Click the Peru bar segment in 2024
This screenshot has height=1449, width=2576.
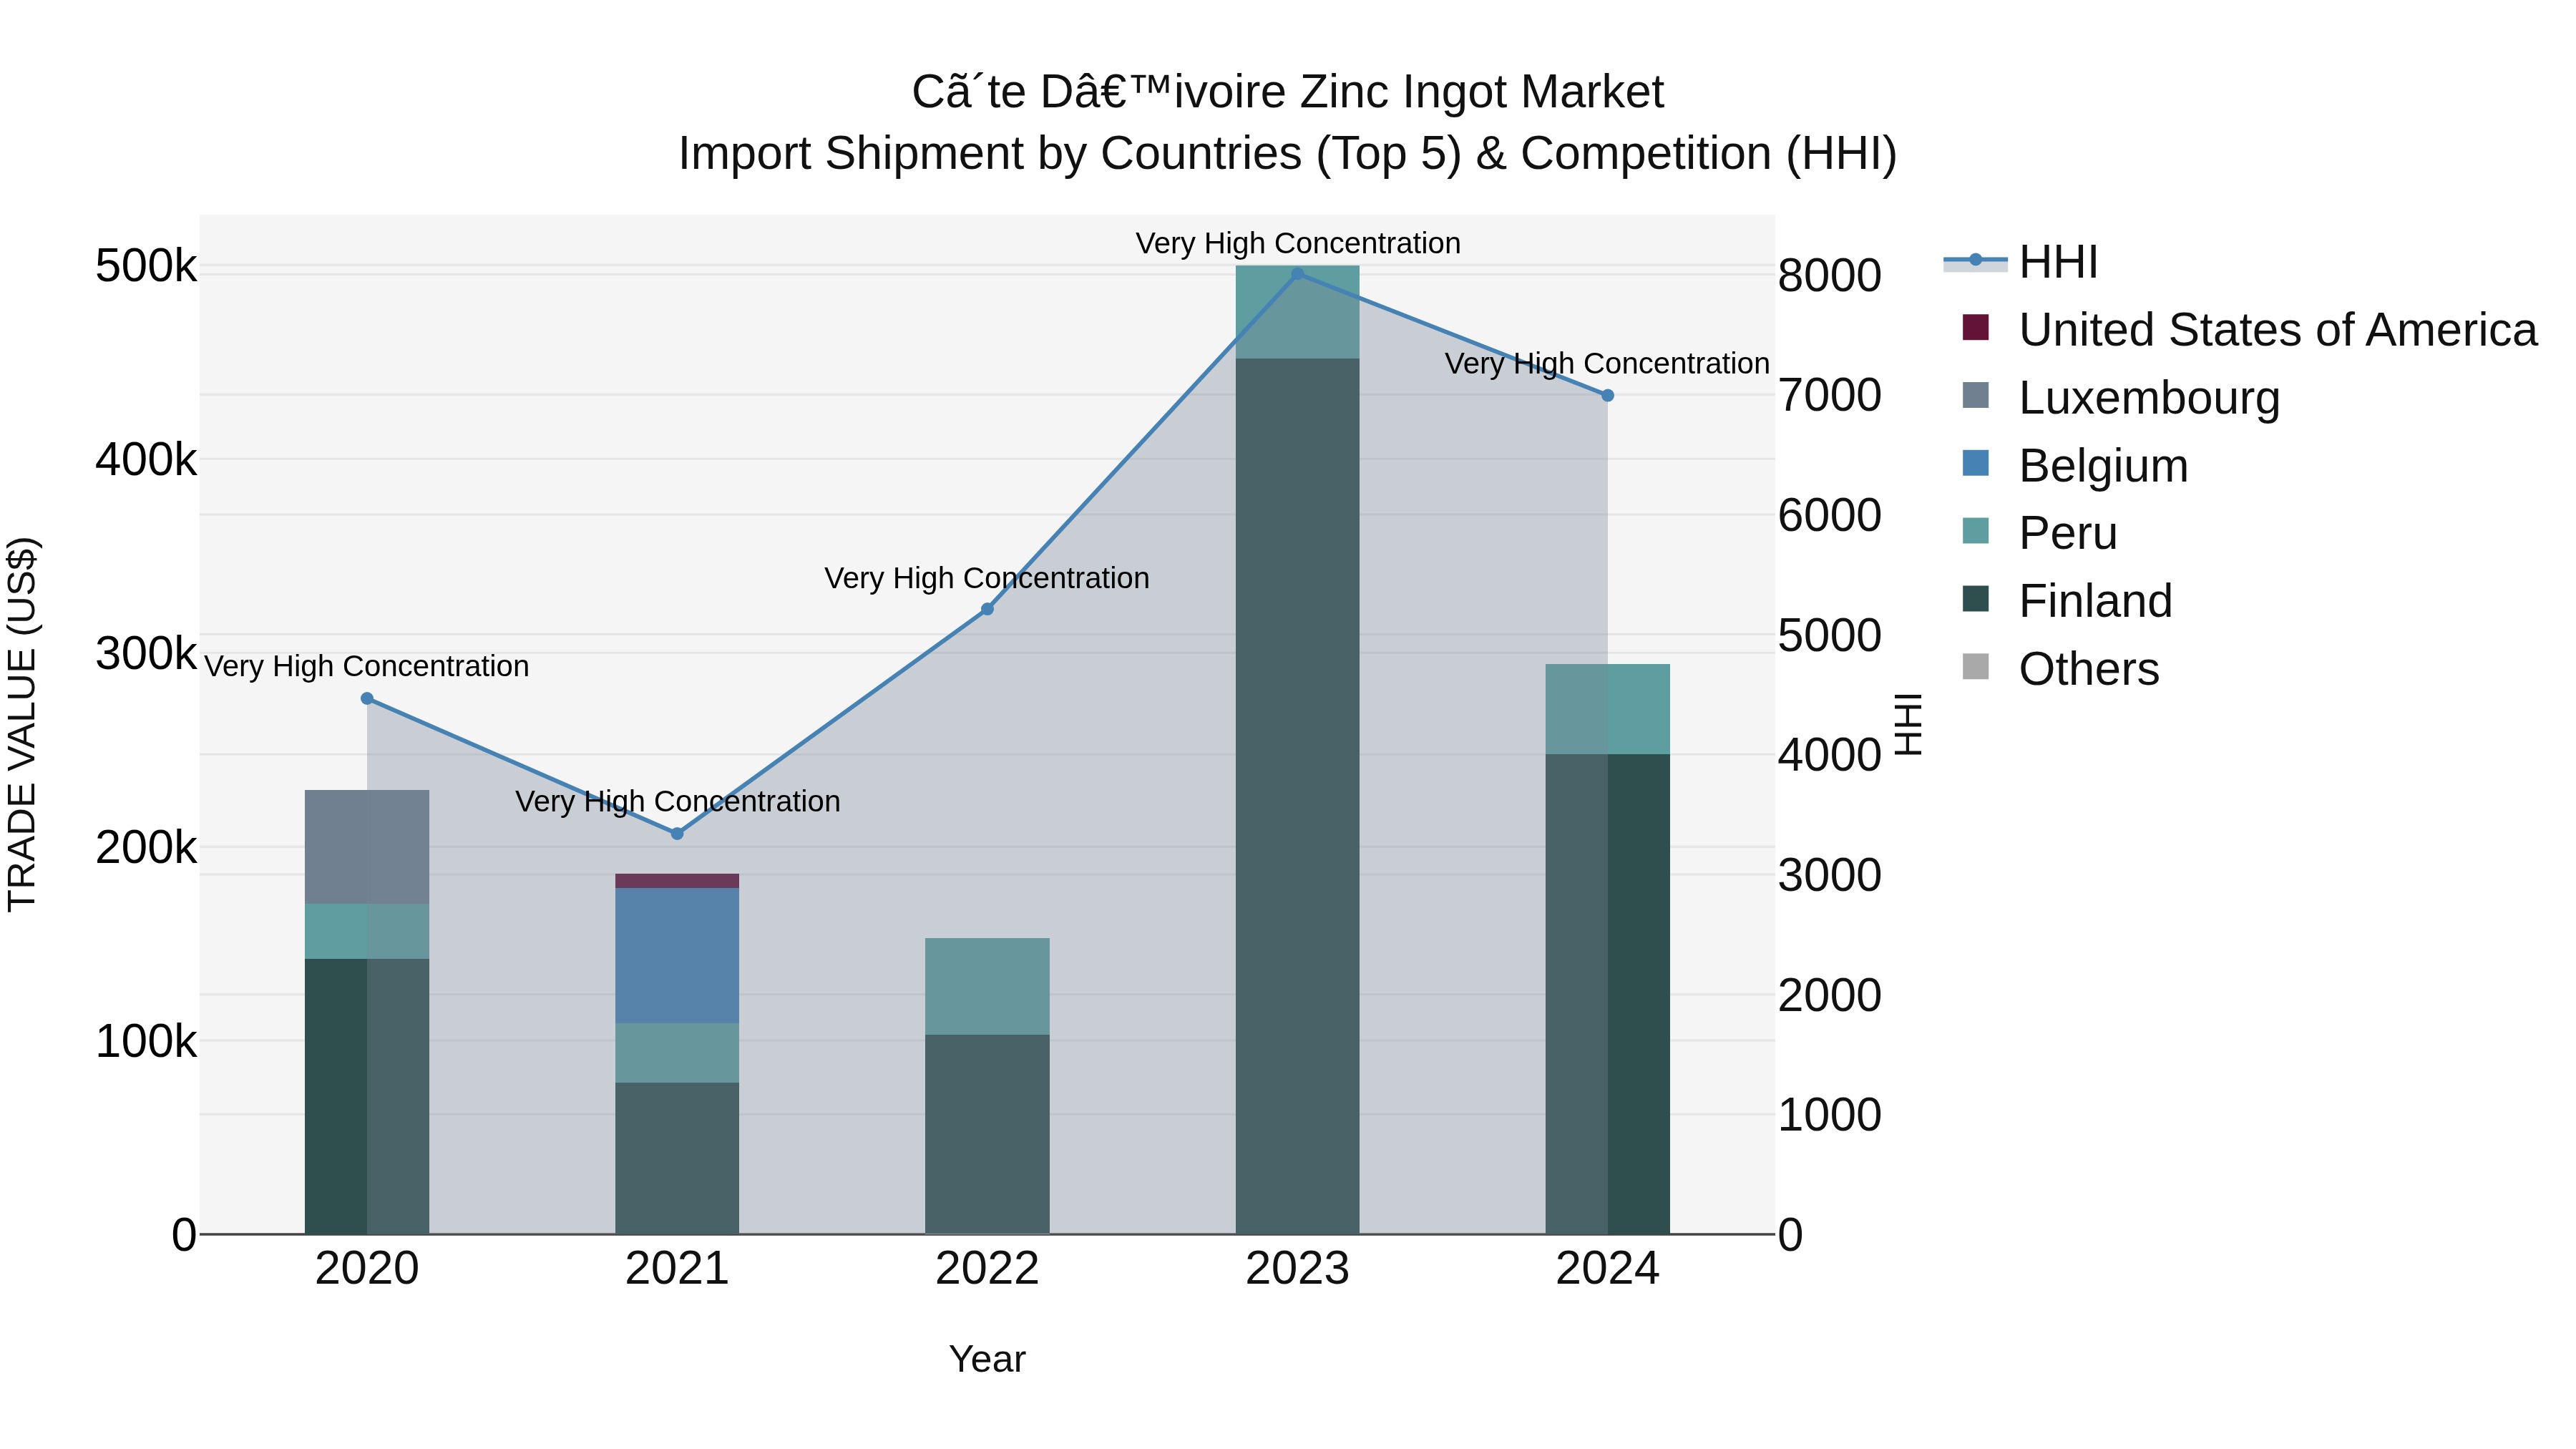click(x=1608, y=709)
